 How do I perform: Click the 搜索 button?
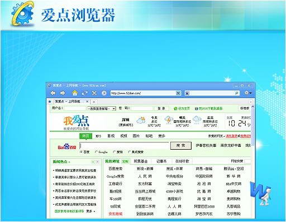tap(181, 146)
